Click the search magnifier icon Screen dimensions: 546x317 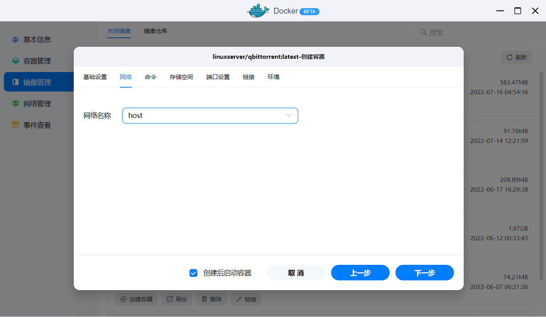click(x=424, y=32)
